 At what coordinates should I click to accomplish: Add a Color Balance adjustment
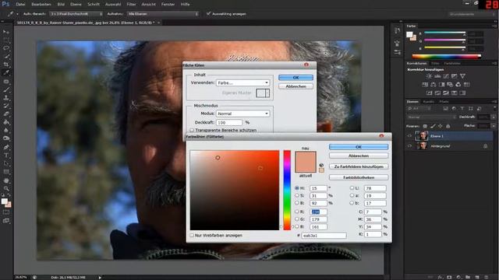coord(434,85)
